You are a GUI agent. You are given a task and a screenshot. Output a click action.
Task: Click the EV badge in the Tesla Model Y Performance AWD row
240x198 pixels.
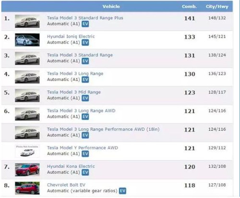85,154
